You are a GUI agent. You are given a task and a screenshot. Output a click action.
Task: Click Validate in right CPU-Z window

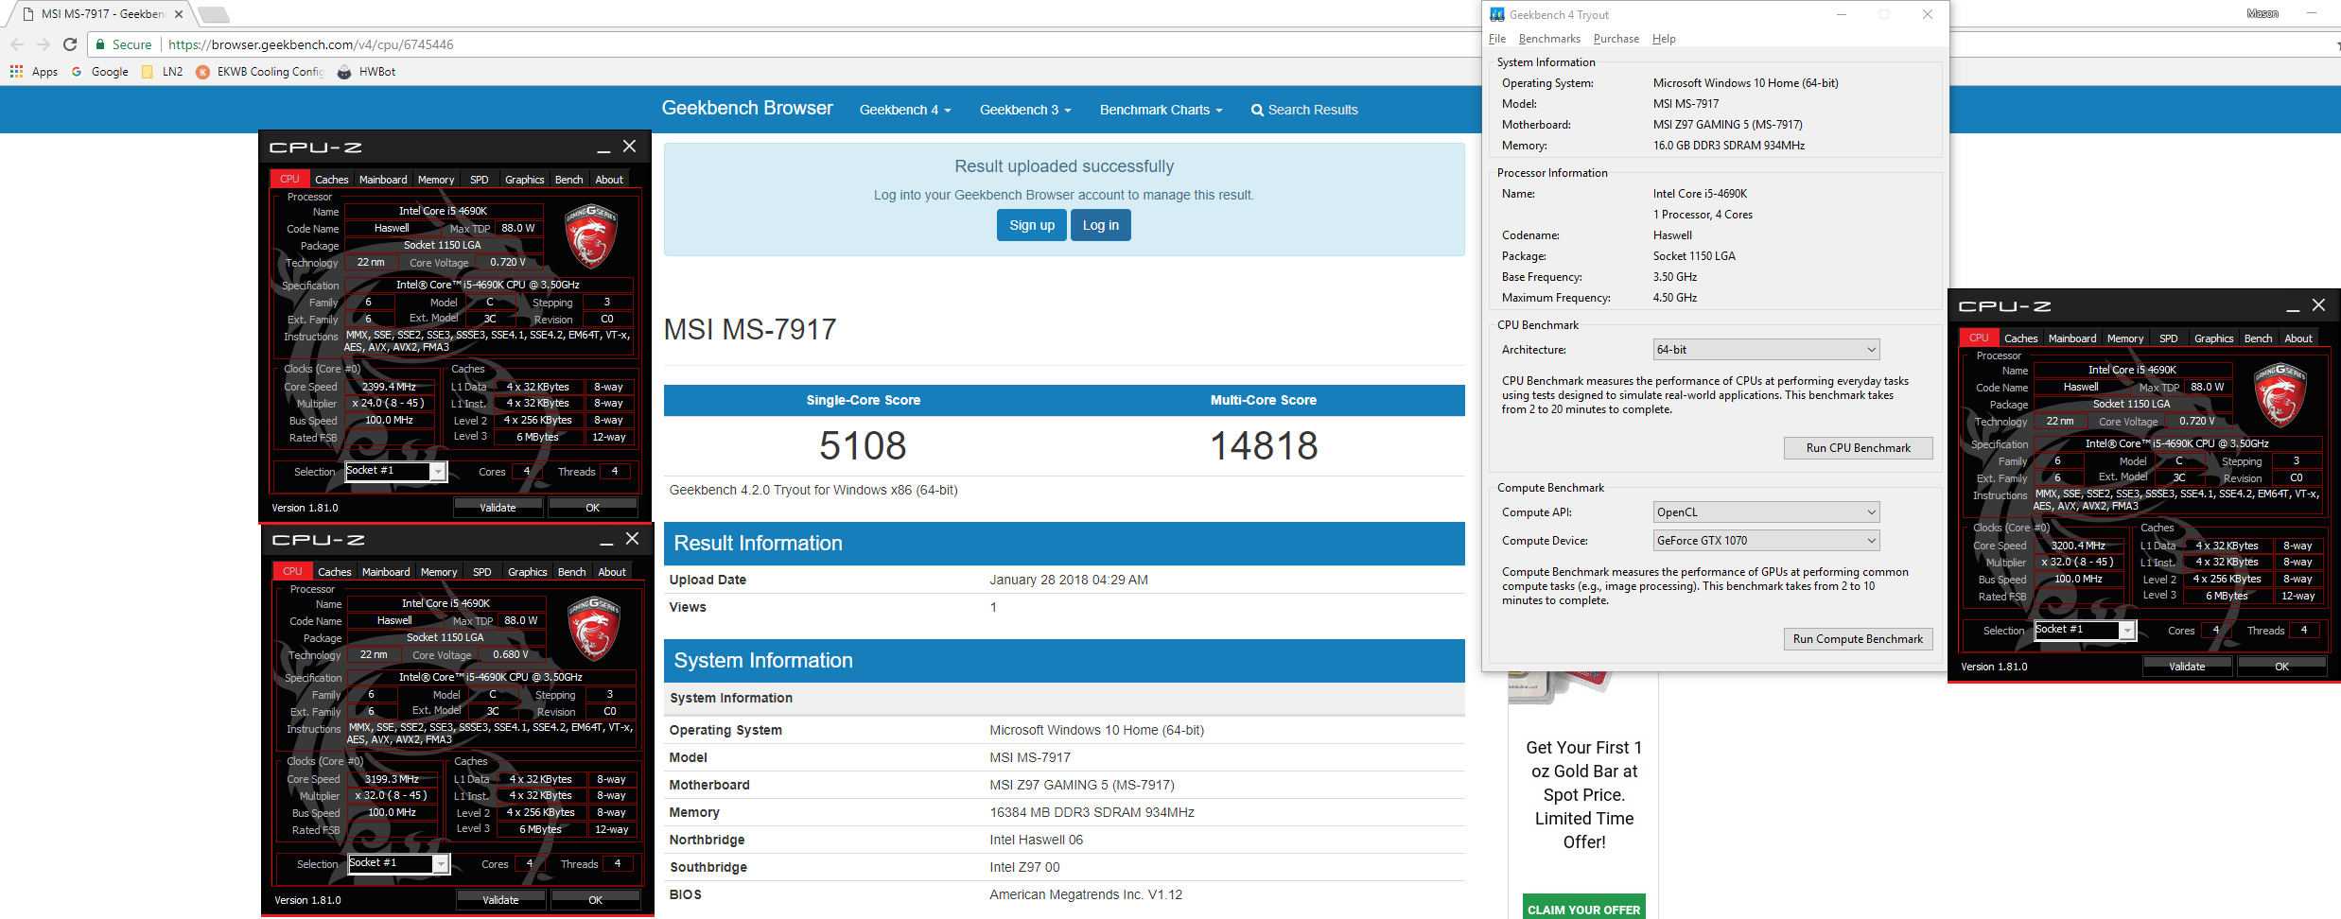[x=2187, y=667]
